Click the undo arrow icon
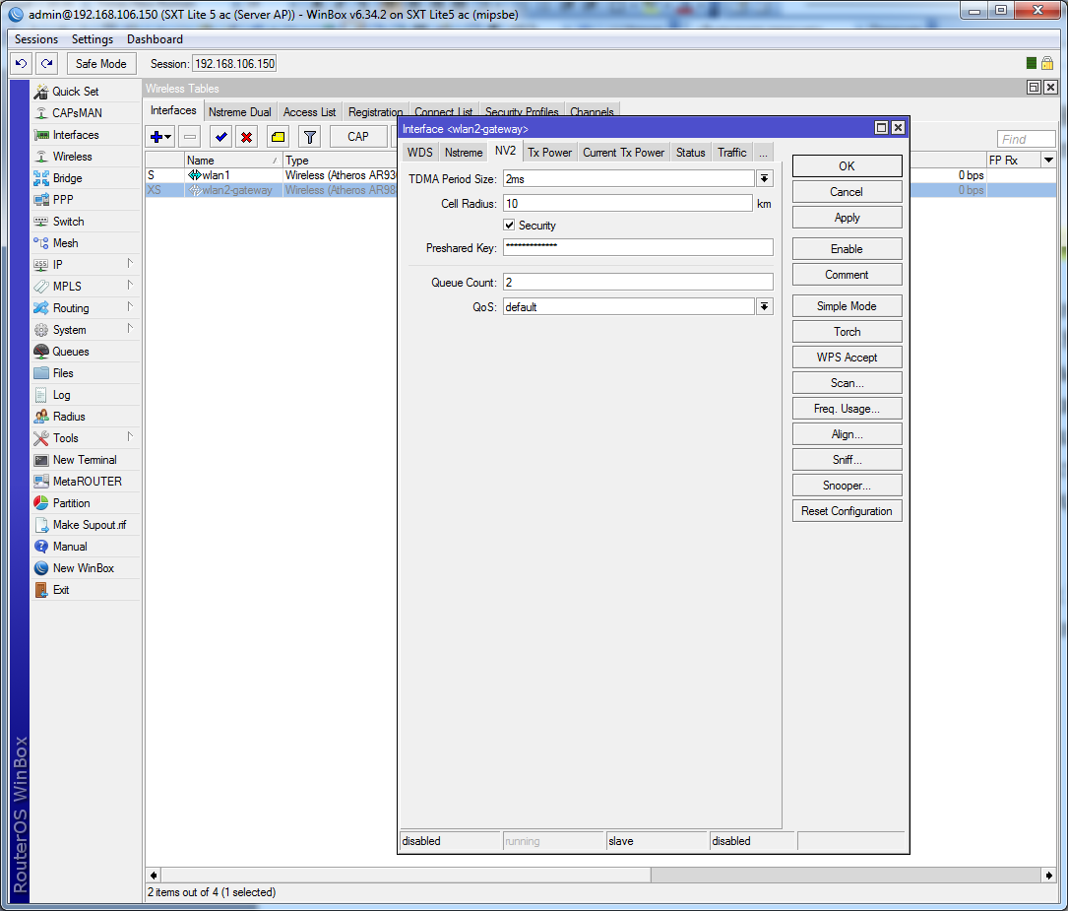Screen dimensions: 1068x911 (x=21, y=63)
